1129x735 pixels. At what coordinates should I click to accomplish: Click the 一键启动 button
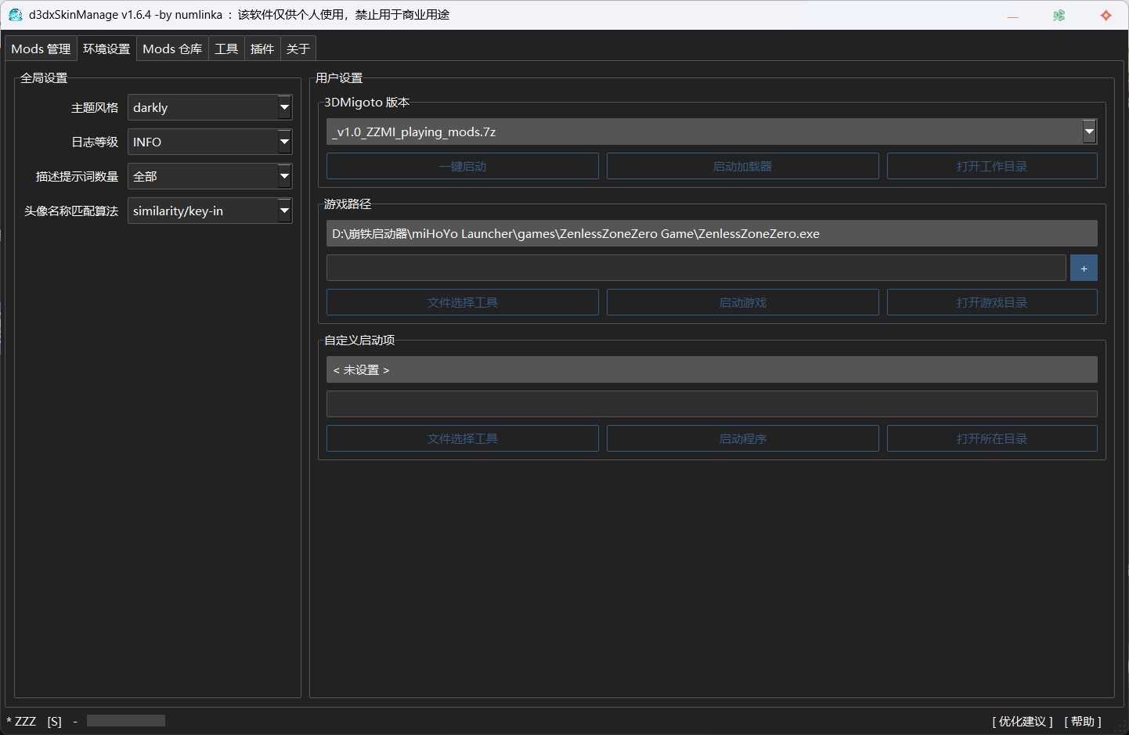click(x=463, y=166)
